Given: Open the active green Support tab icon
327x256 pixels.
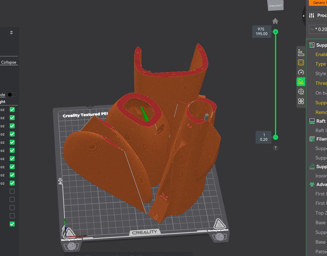Looking at the screenshot, I should (301, 81).
